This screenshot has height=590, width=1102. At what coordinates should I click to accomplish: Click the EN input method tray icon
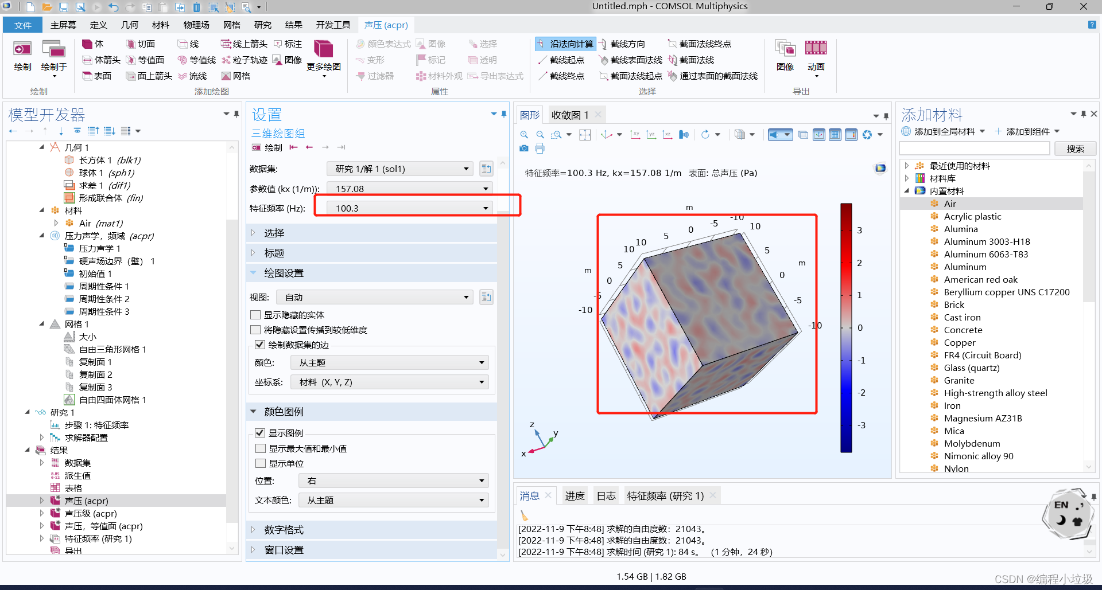click(x=1061, y=505)
